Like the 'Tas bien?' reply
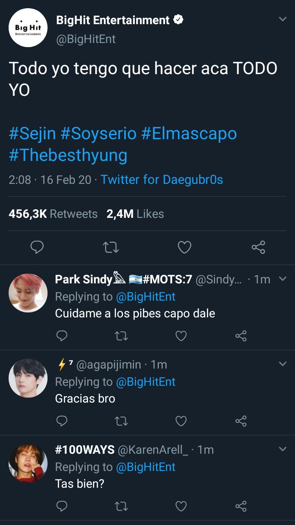The height and width of the screenshot is (525, 295). pyautogui.click(x=181, y=507)
